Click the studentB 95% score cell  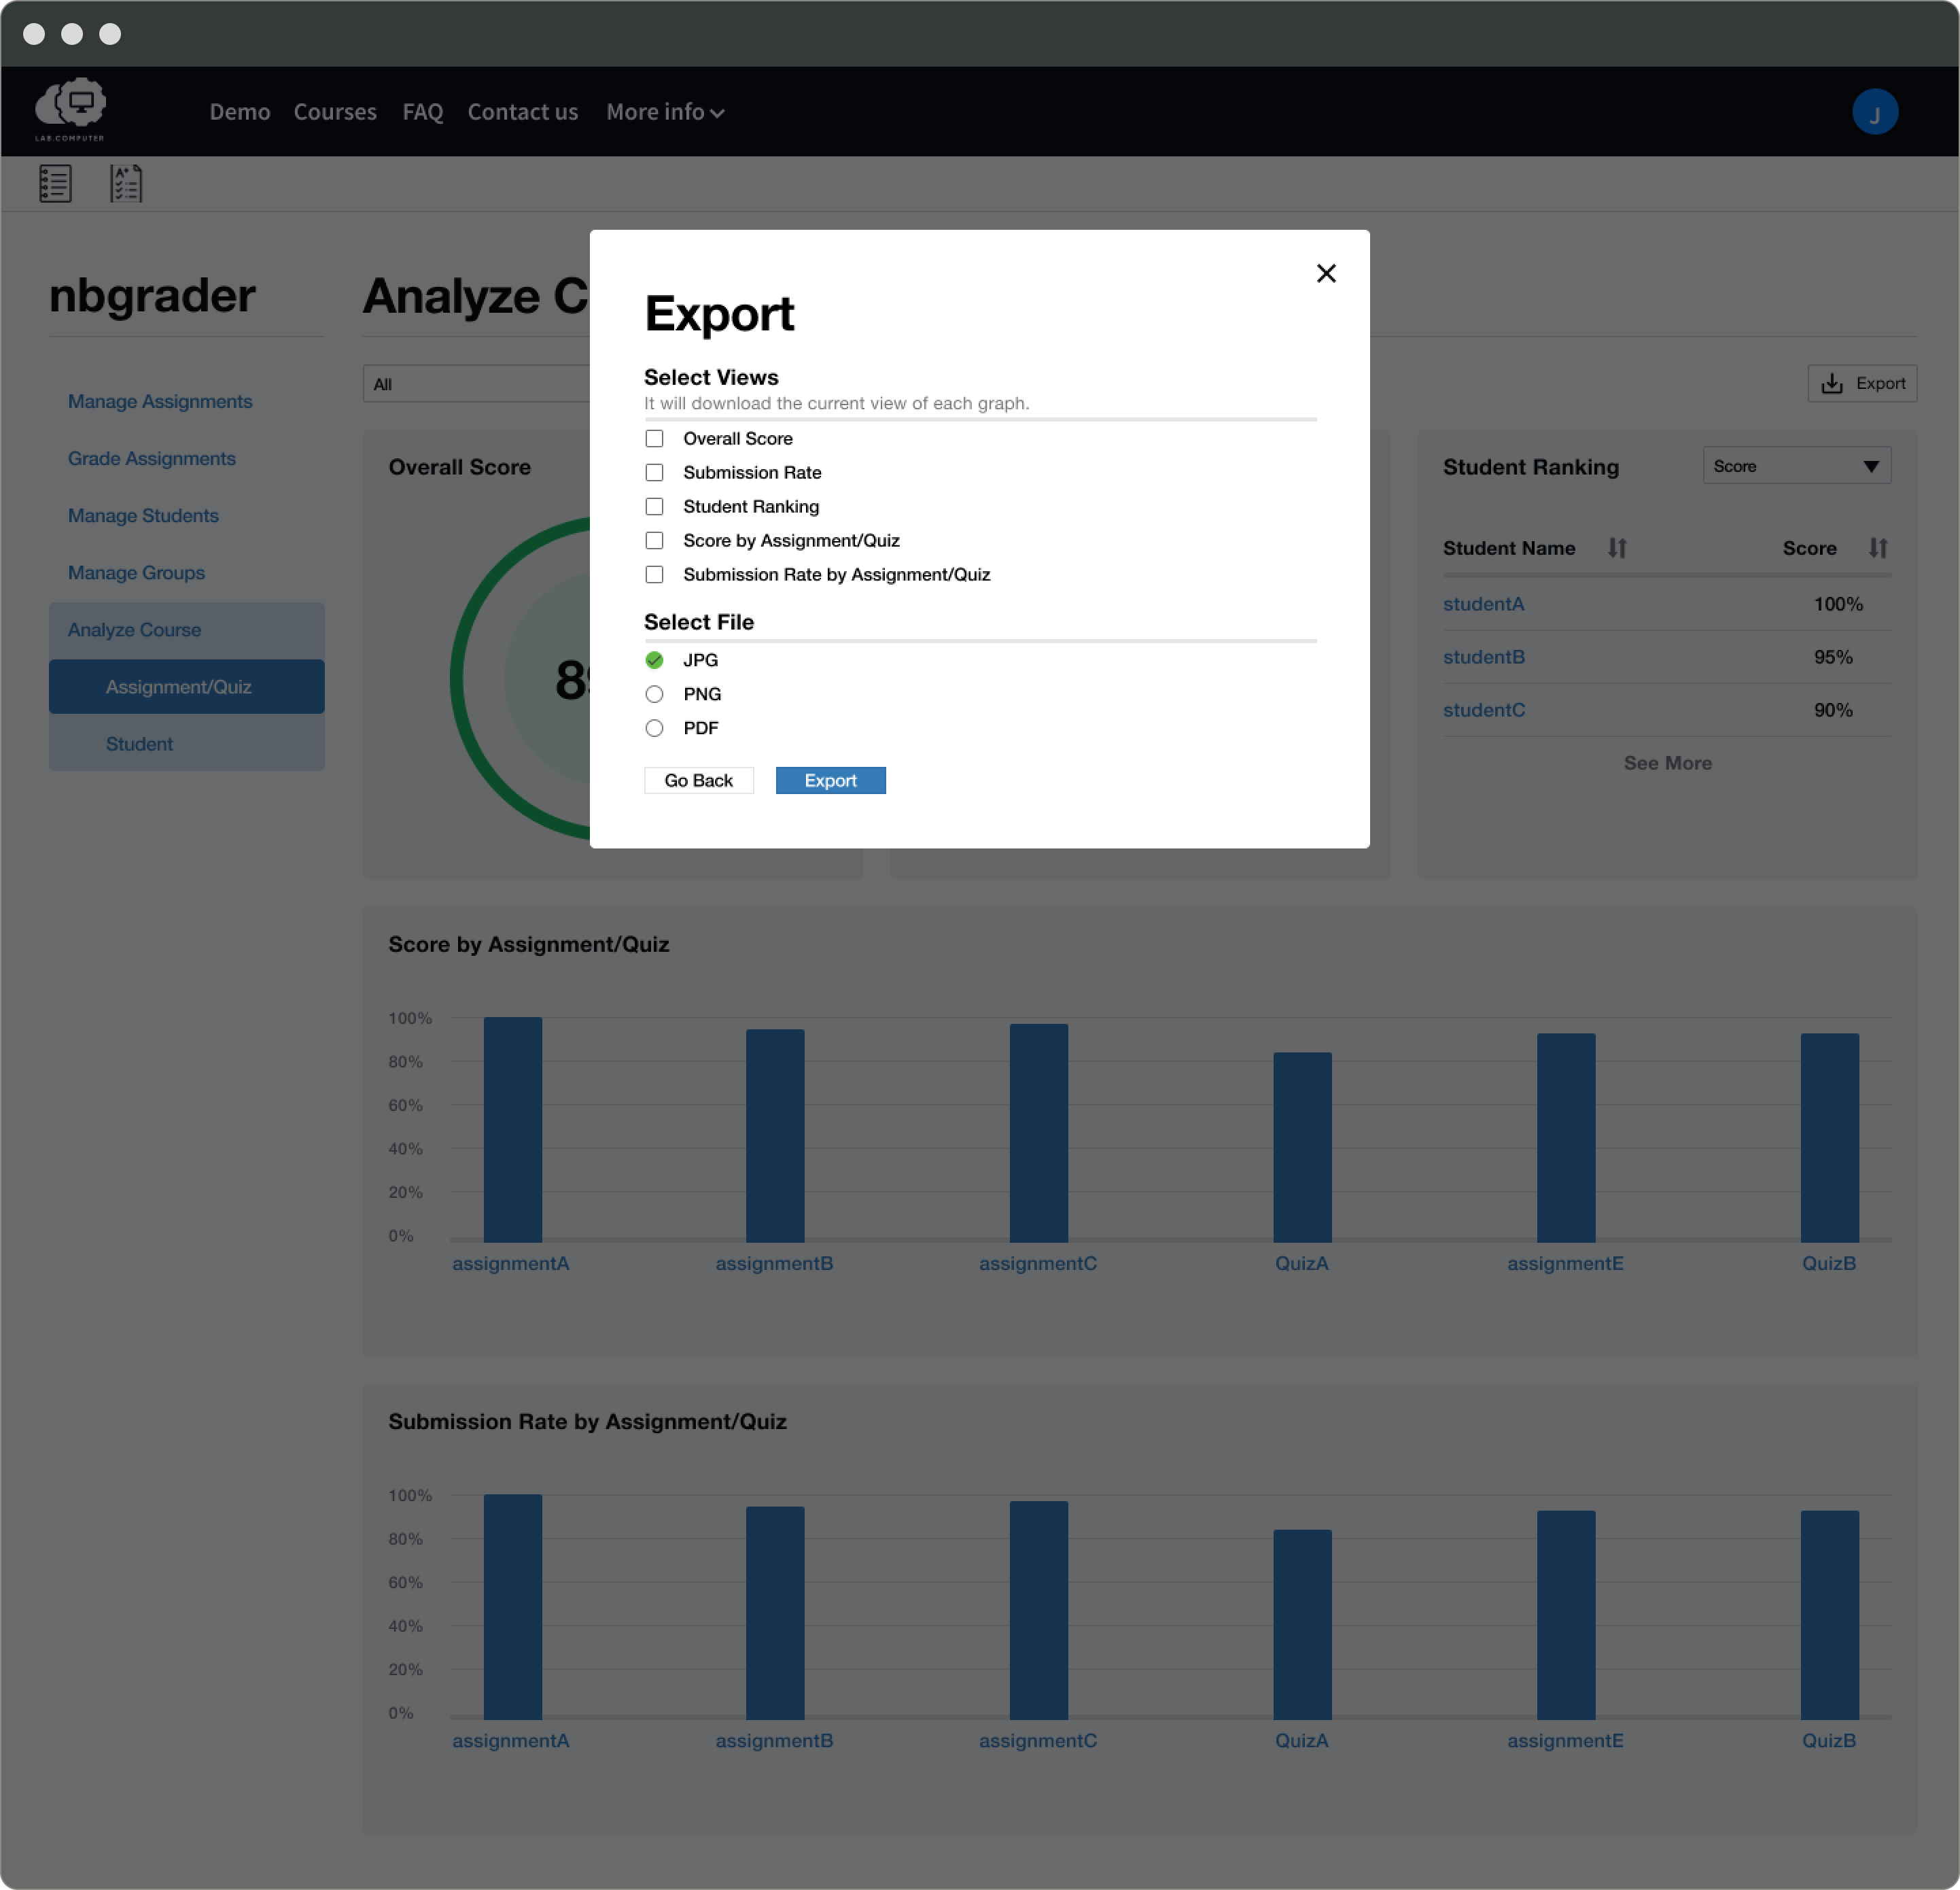click(x=1833, y=657)
